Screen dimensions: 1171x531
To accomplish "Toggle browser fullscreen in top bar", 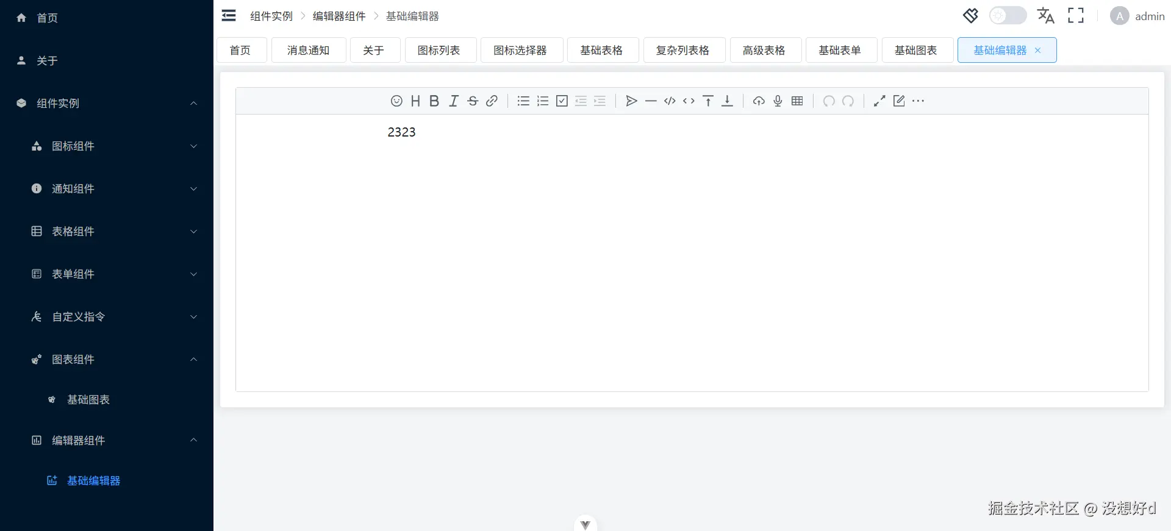I will pos(1076,16).
